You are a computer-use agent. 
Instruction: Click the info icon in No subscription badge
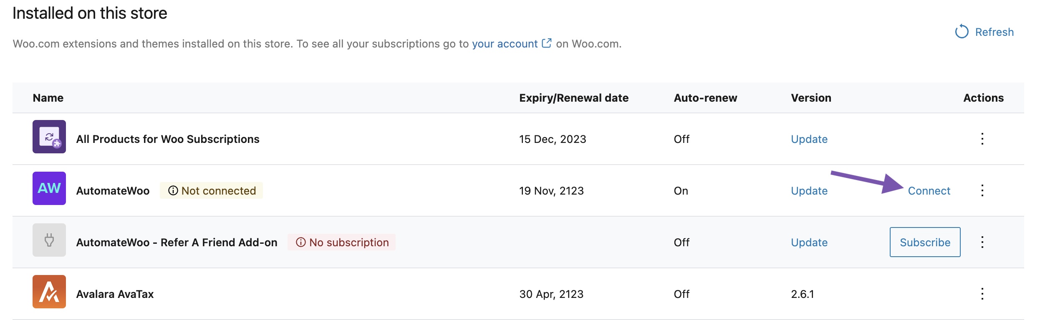[301, 242]
